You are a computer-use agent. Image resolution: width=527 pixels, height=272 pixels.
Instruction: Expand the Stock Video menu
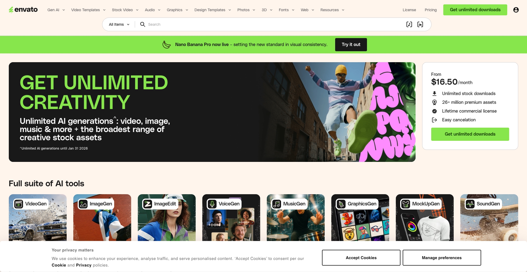(x=125, y=10)
